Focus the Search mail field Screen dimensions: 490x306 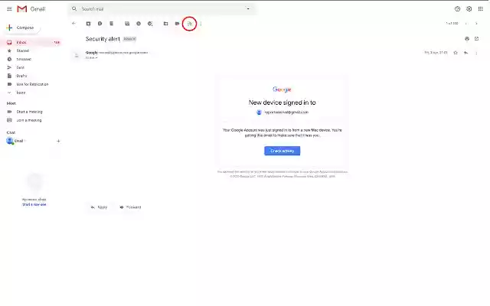[x=162, y=8]
